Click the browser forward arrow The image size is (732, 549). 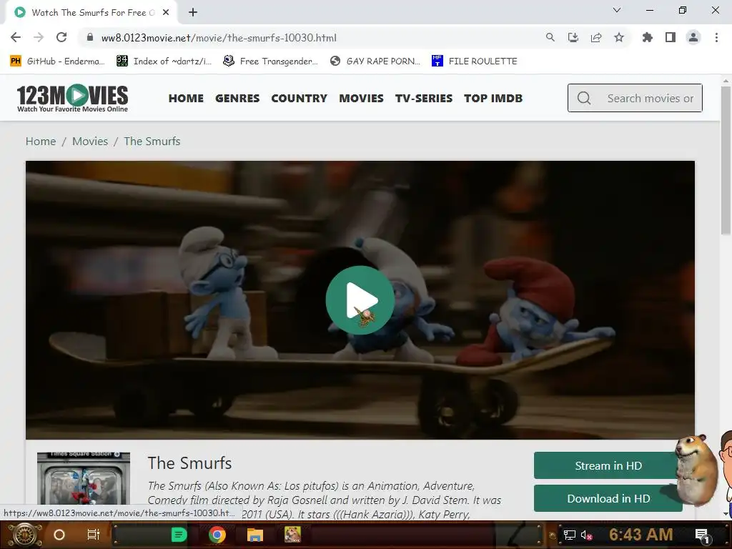pyautogui.click(x=39, y=37)
